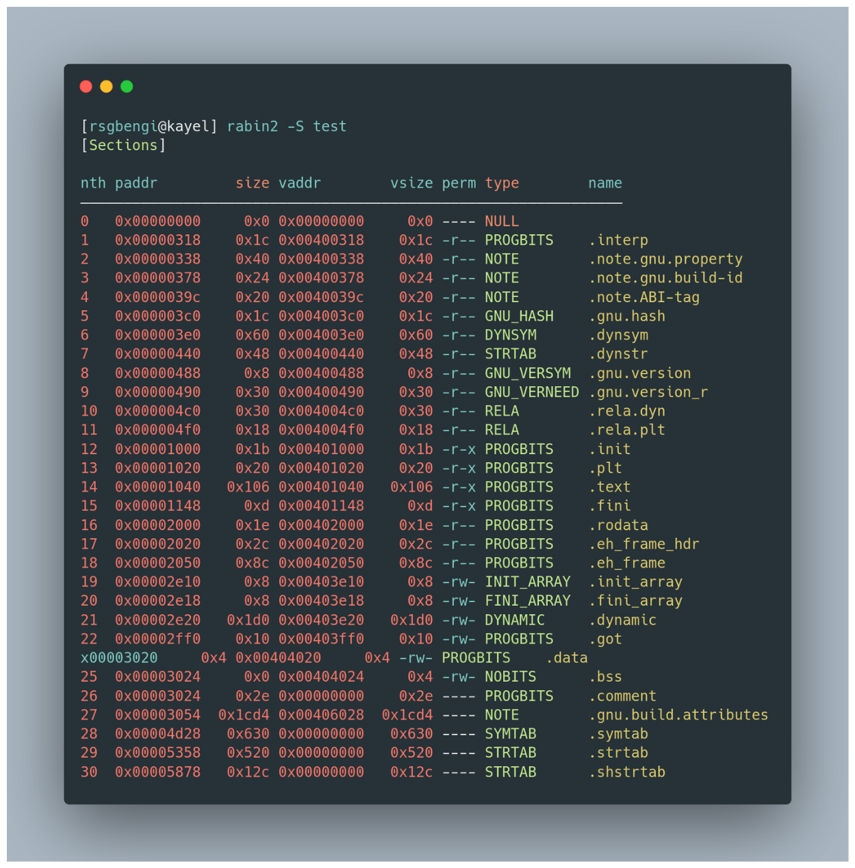855x868 pixels.
Task: Select the NOBITS type of .bss
Action: pyautogui.click(x=511, y=677)
